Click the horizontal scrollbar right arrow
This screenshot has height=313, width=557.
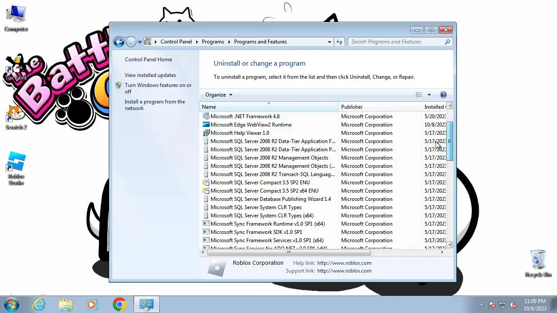(443, 252)
